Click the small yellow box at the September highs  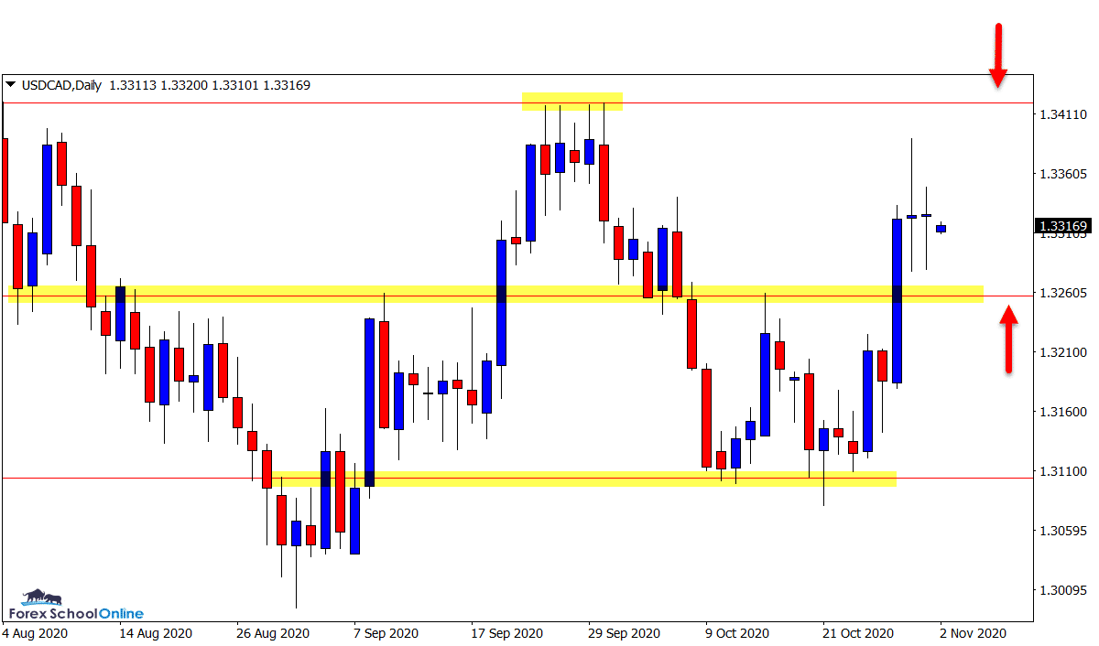click(572, 102)
